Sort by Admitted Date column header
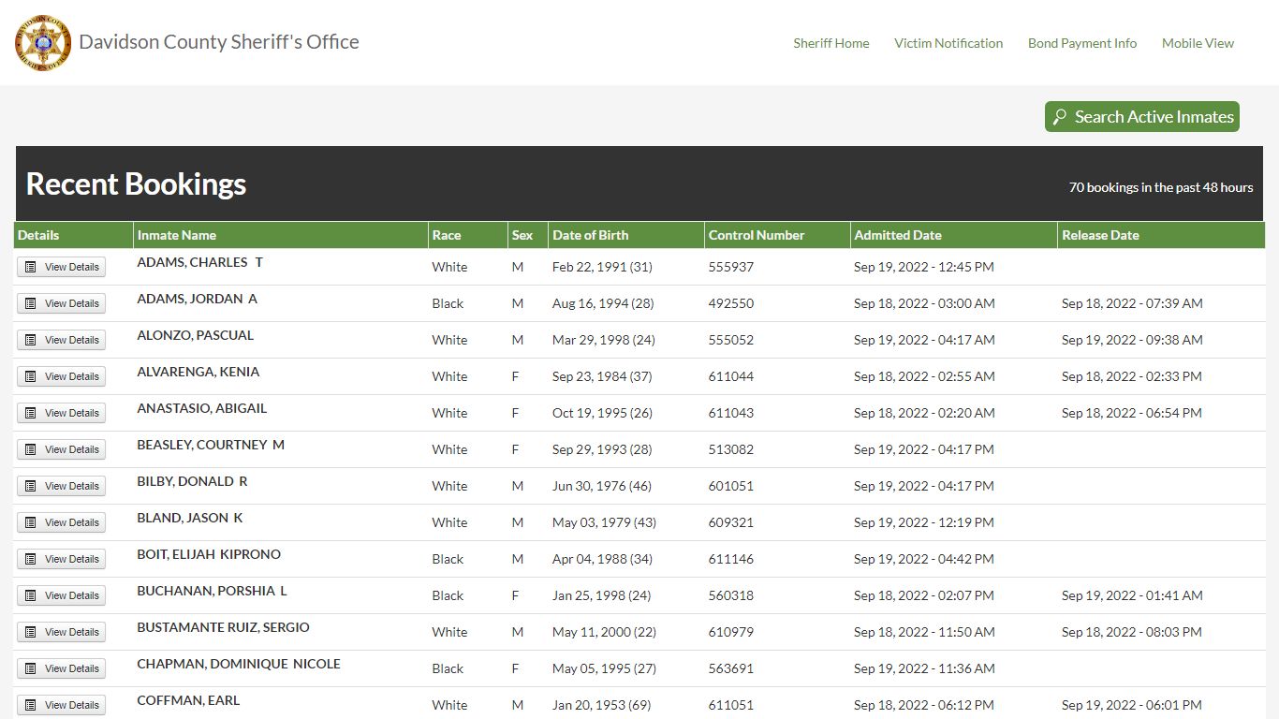1279x719 pixels. [x=954, y=235]
